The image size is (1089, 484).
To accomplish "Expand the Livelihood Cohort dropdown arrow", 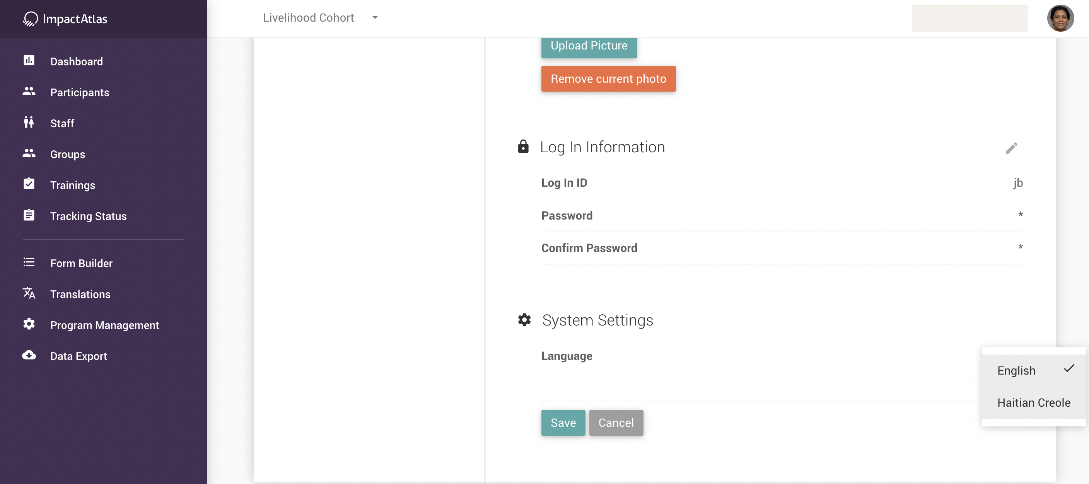I will click(375, 18).
